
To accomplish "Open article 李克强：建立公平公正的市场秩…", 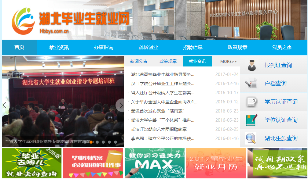I will point(163,138).
